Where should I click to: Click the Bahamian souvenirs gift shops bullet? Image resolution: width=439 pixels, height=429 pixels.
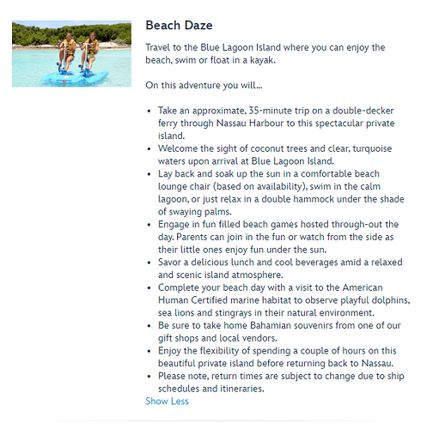click(x=279, y=332)
